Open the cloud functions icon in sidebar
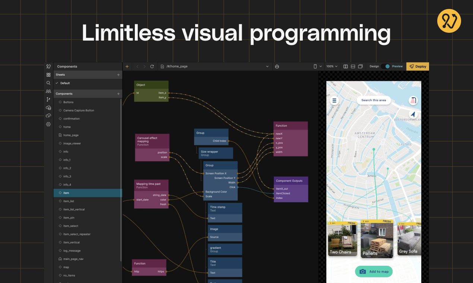Image resolution: width=473 pixels, height=283 pixels. [48, 116]
